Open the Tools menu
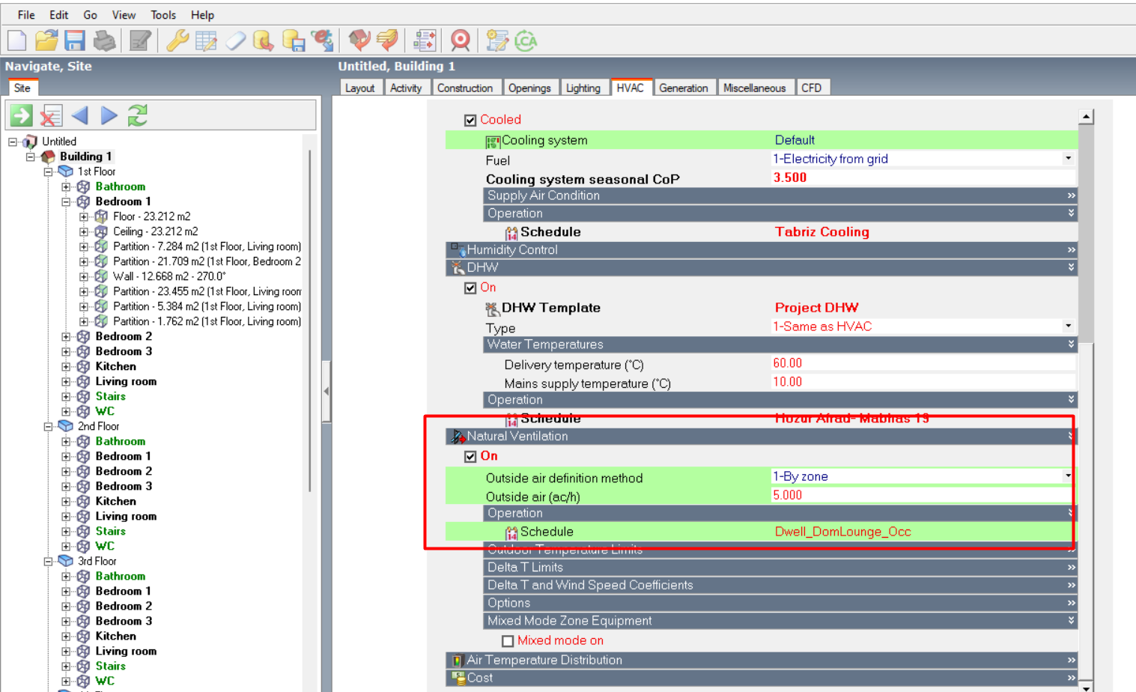The width and height of the screenshot is (1136, 692). point(163,15)
